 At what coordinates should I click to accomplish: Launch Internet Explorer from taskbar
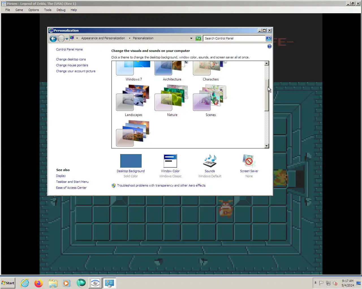(25, 283)
